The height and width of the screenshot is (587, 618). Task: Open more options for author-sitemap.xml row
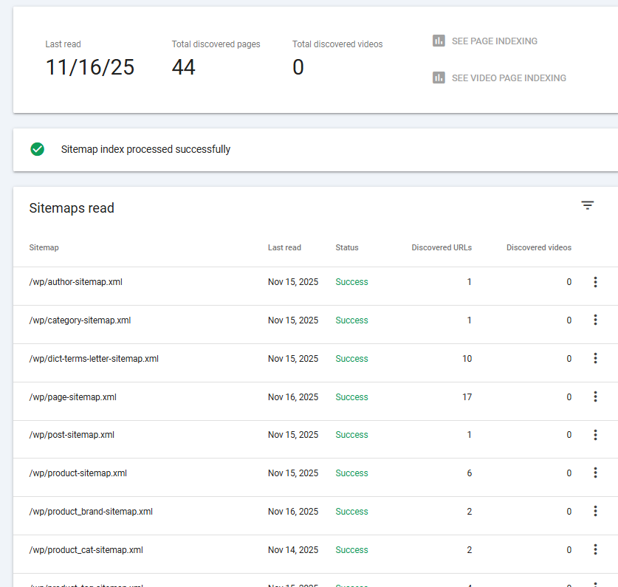click(595, 282)
